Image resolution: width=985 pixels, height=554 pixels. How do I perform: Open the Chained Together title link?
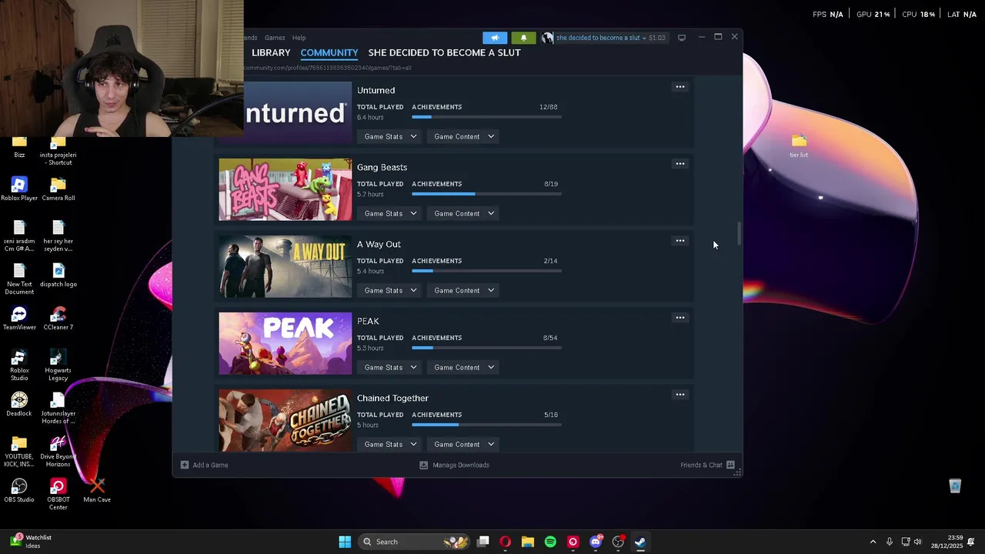[392, 398]
